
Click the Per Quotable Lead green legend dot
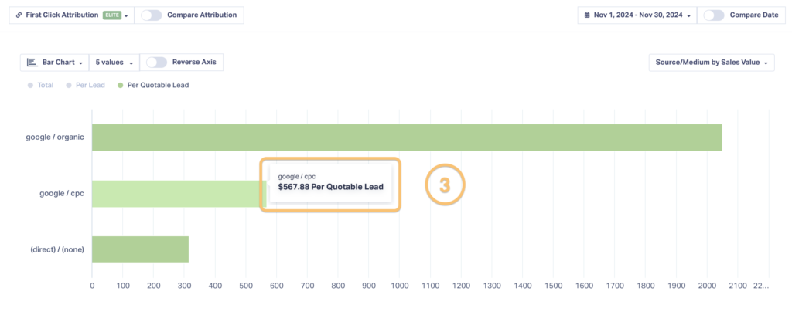coord(120,85)
